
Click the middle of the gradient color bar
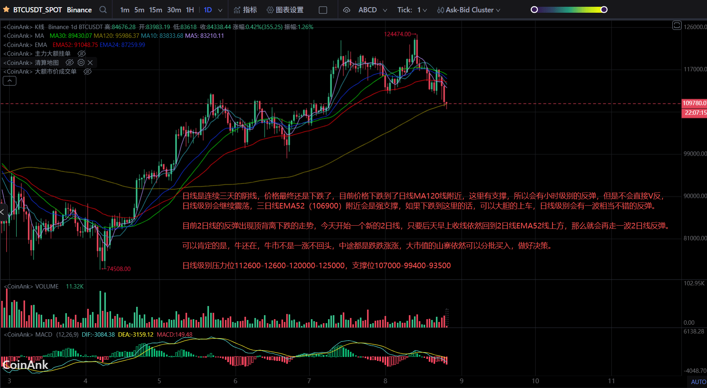pyautogui.click(x=569, y=10)
